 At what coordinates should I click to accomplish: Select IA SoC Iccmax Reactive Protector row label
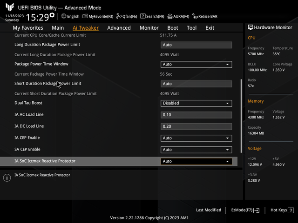click(x=45, y=161)
